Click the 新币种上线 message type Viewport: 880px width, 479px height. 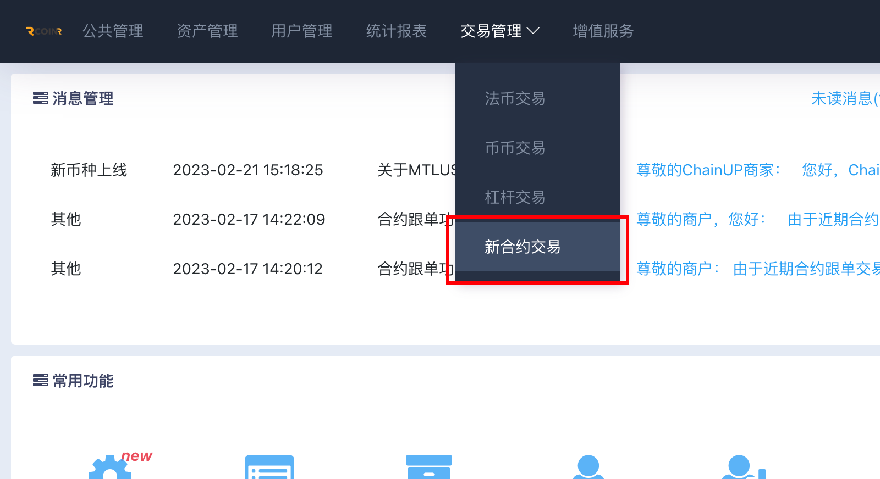point(89,170)
